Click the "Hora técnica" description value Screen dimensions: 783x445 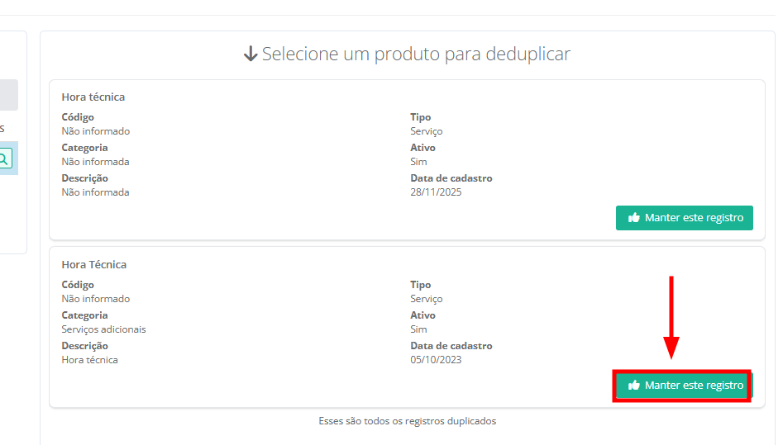(89, 360)
